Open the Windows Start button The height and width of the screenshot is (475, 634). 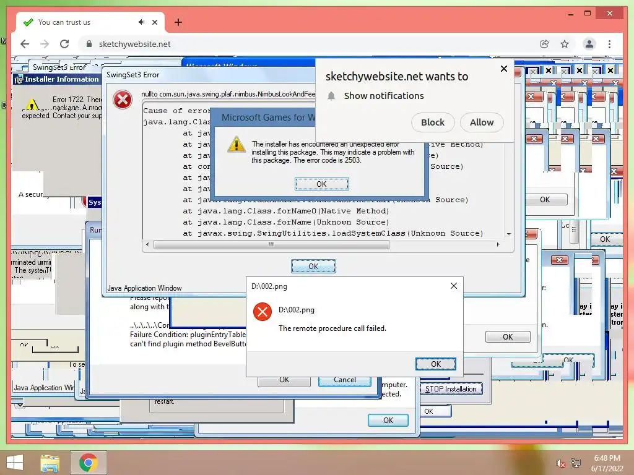click(15, 463)
